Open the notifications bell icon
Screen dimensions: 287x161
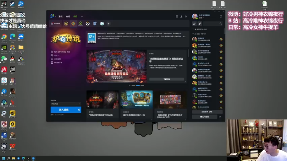186,16
